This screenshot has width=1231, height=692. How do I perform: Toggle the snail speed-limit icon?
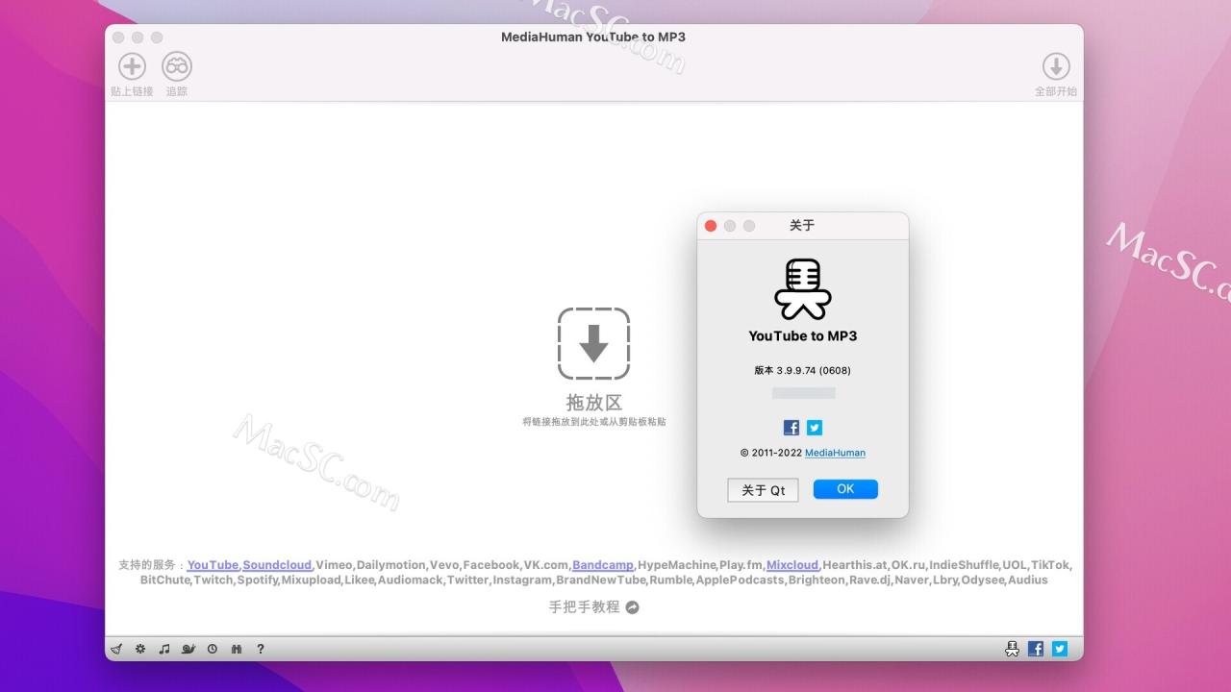point(188,649)
